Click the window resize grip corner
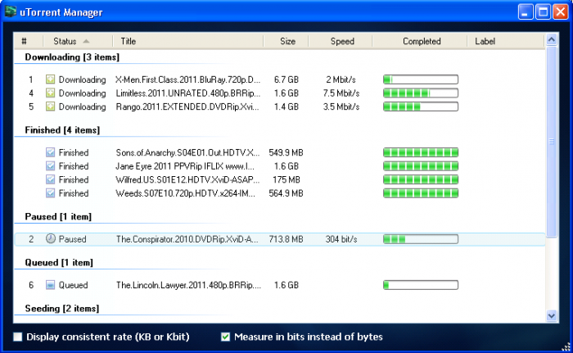573x353 pixels. click(566, 346)
